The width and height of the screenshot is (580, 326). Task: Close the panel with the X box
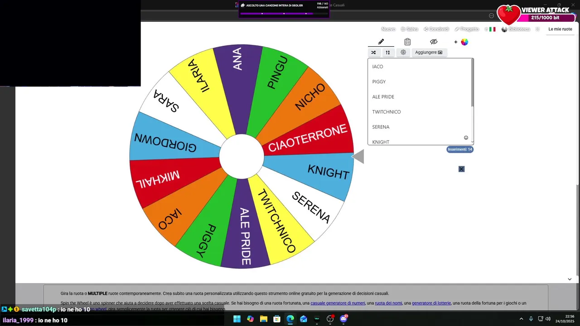point(461,169)
